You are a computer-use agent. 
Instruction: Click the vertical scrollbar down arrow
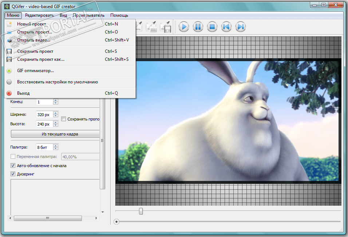(x=103, y=212)
